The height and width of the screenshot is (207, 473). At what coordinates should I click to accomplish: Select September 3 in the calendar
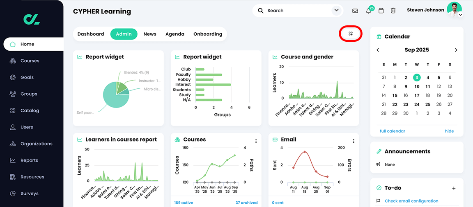click(417, 77)
